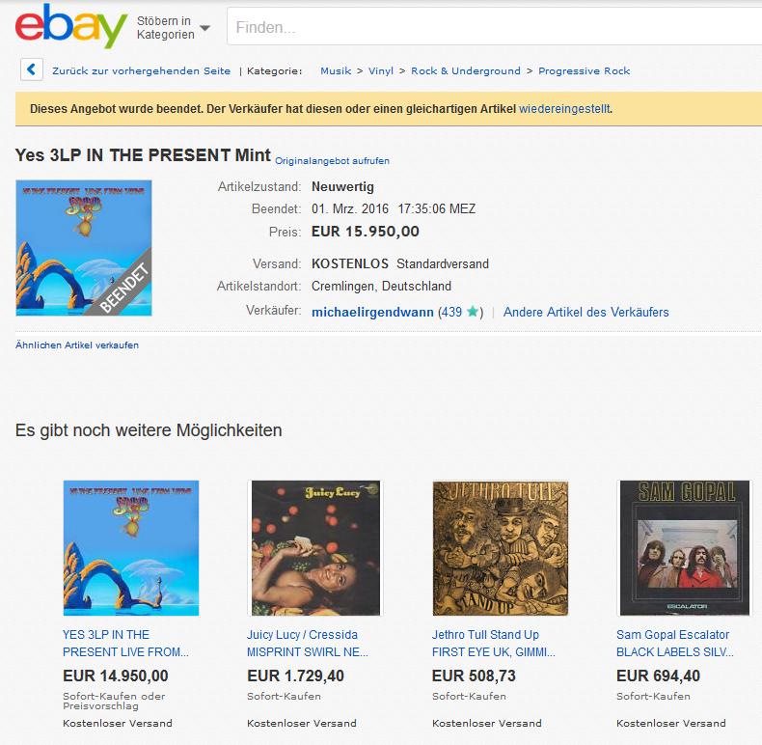The image size is (762, 745).
Task: Click the back arrow icon
Action: tap(32, 69)
